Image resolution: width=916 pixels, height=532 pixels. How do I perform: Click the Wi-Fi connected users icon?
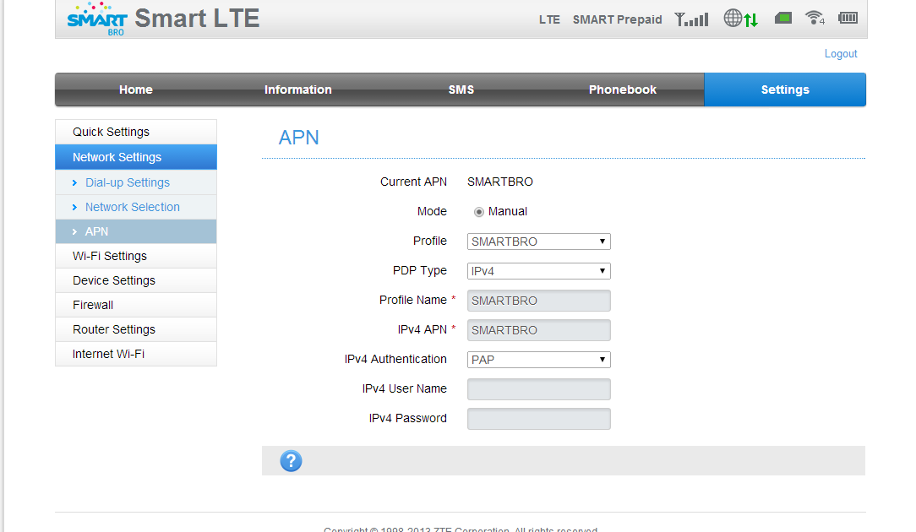(815, 18)
